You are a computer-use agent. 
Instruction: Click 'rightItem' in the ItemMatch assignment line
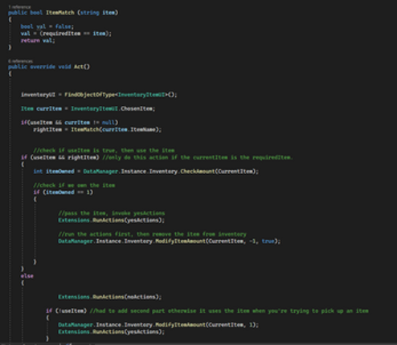(47, 129)
